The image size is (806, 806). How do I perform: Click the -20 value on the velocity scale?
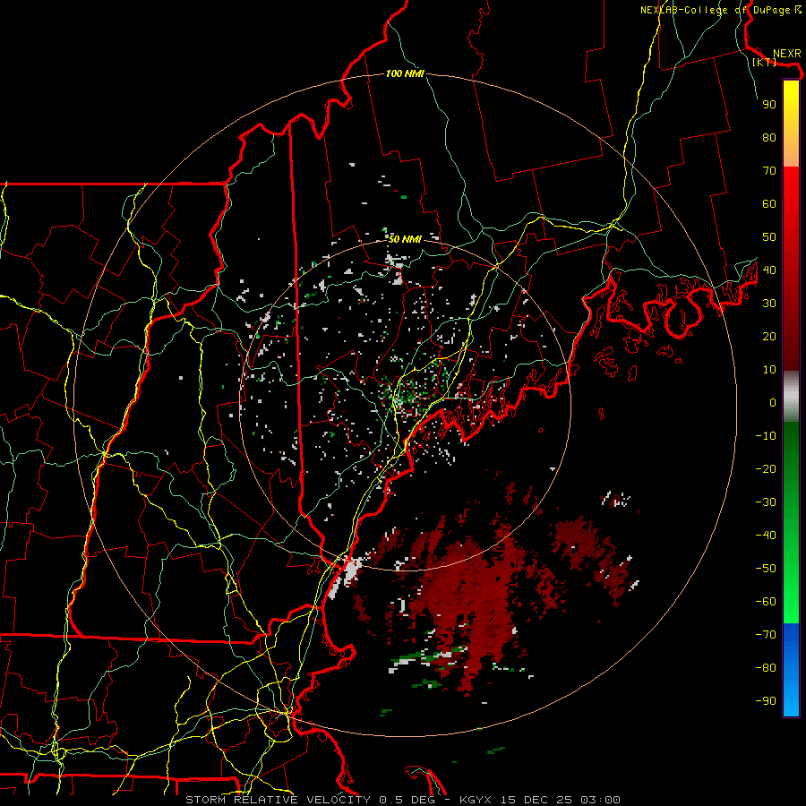click(766, 469)
